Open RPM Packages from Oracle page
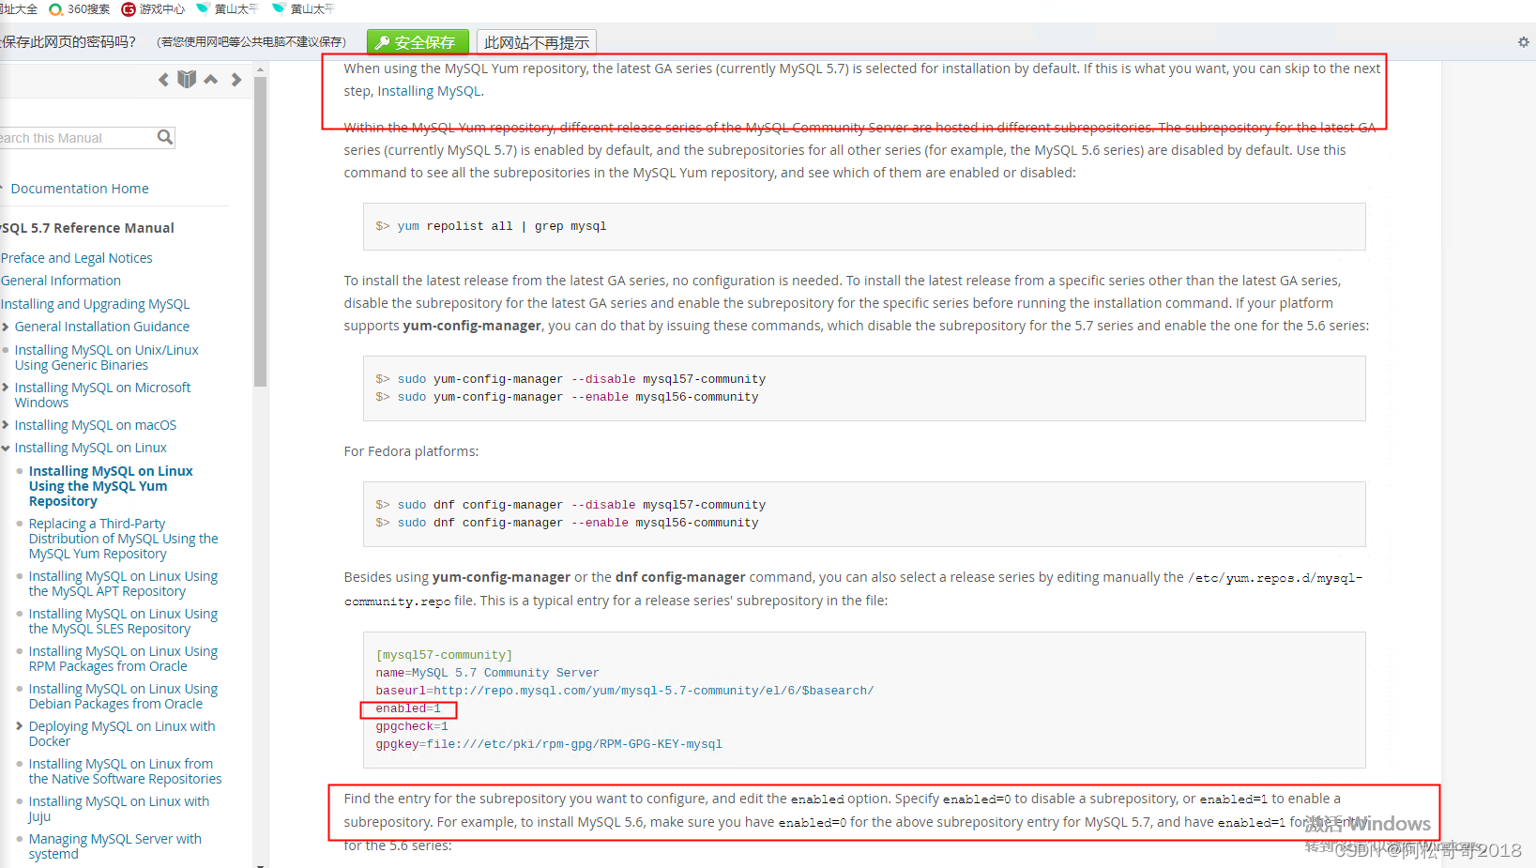 pyautogui.click(x=123, y=659)
